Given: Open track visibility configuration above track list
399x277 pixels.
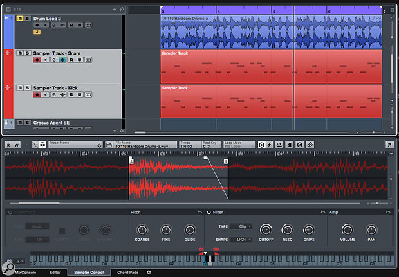Looking at the screenshot, I should [x=8, y=9].
